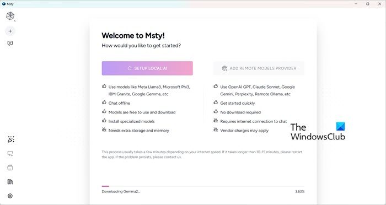Click the spinner icon on Setup Local AI

tap(130, 68)
